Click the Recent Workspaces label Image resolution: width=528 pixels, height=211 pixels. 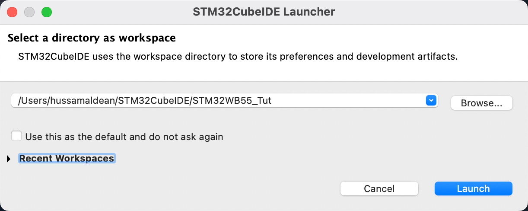(67, 159)
